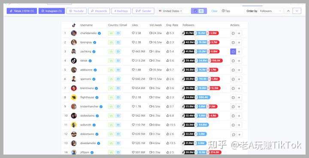The width and height of the screenshot is (309, 158).
Task: Click the Vid /week column header
Action: coord(156,25)
